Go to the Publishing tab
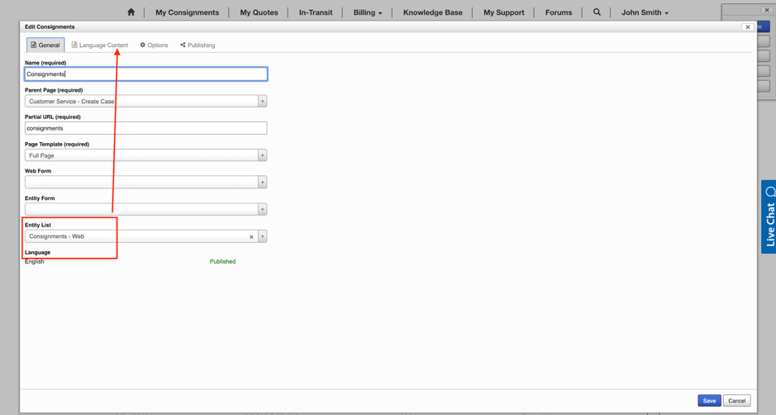This screenshot has width=776, height=415. (198, 45)
